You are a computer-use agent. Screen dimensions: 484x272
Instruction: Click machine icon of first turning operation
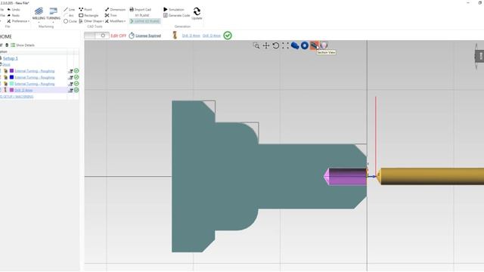point(70,71)
